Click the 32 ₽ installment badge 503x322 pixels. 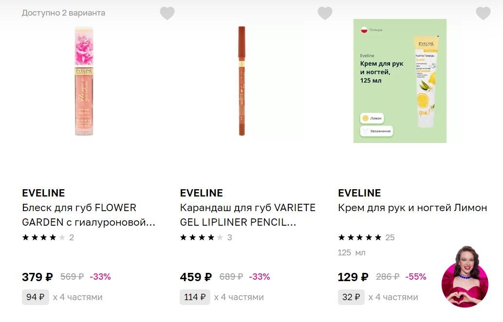tap(351, 297)
